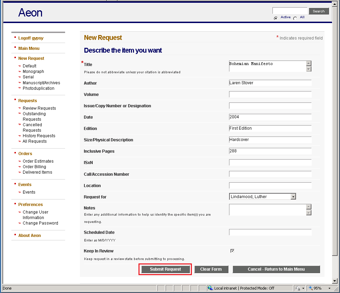Uncheck the Keep In Review checkbox
340x293 pixels.
[232, 251]
